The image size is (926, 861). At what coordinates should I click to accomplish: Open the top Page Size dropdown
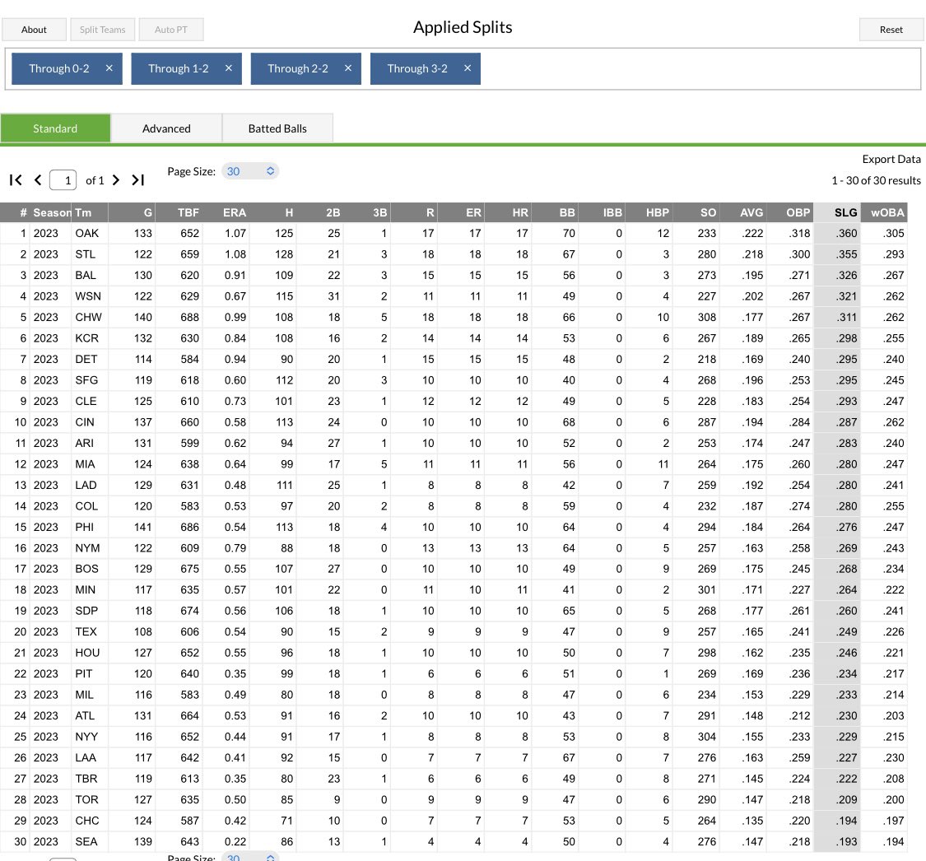pyautogui.click(x=250, y=171)
